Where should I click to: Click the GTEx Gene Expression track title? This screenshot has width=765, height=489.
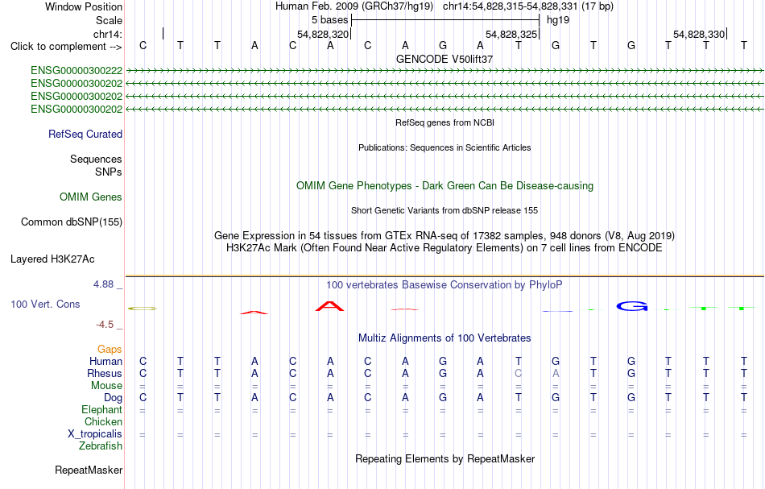point(445,236)
